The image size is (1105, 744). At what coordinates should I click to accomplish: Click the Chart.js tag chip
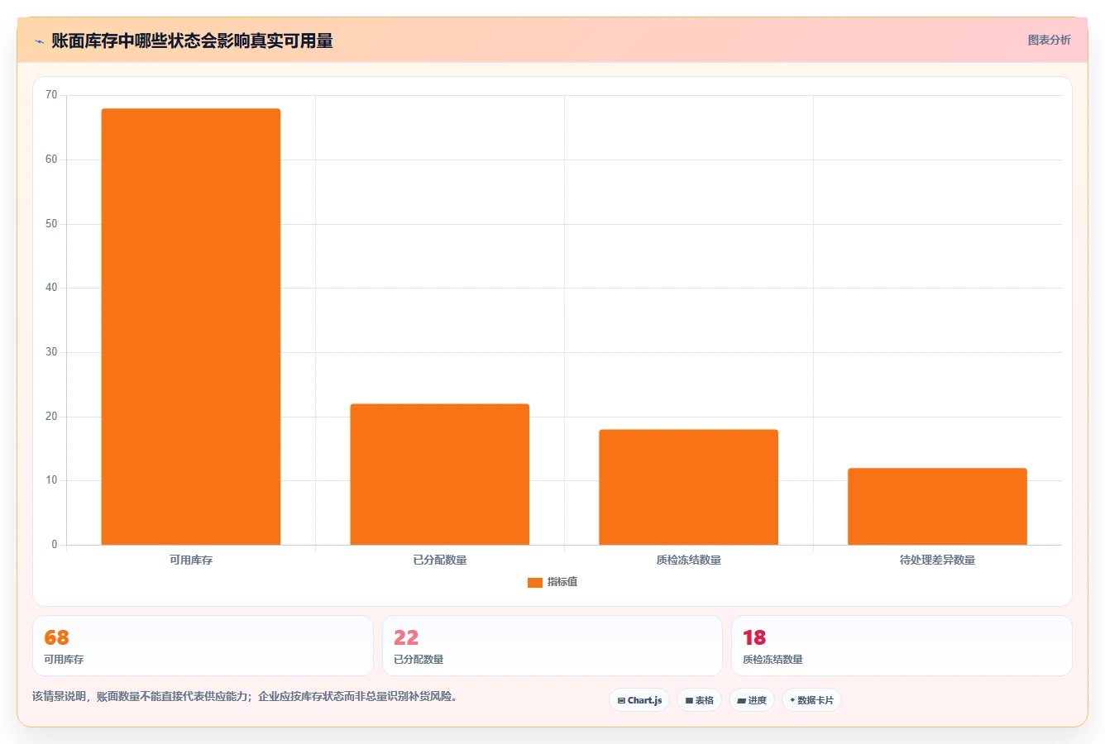(x=639, y=700)
